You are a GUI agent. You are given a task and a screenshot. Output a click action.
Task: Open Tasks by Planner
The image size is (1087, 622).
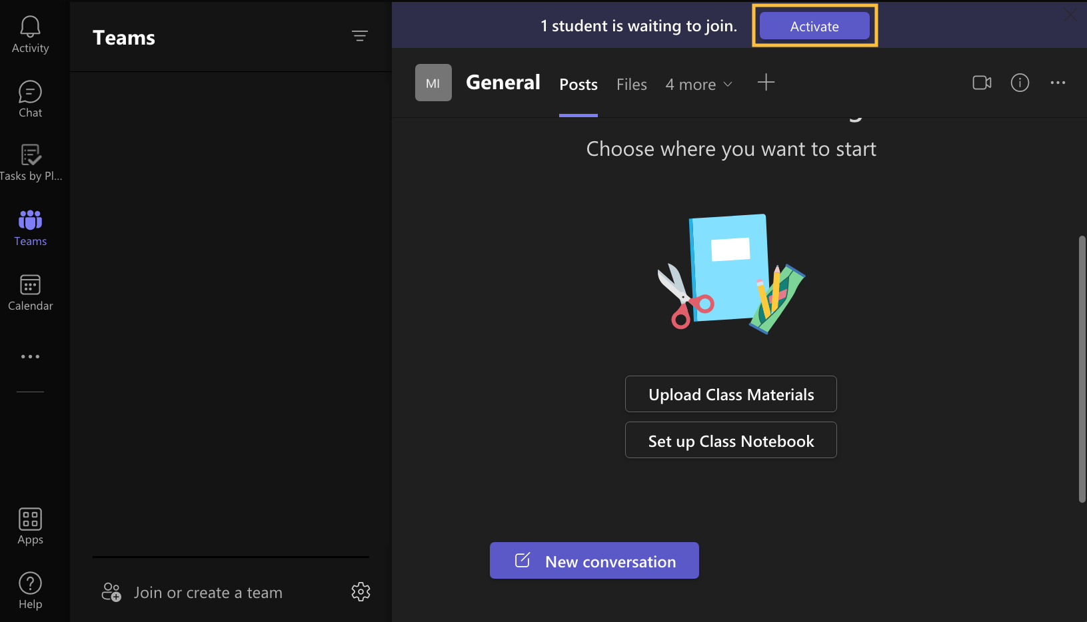[30, 161]
